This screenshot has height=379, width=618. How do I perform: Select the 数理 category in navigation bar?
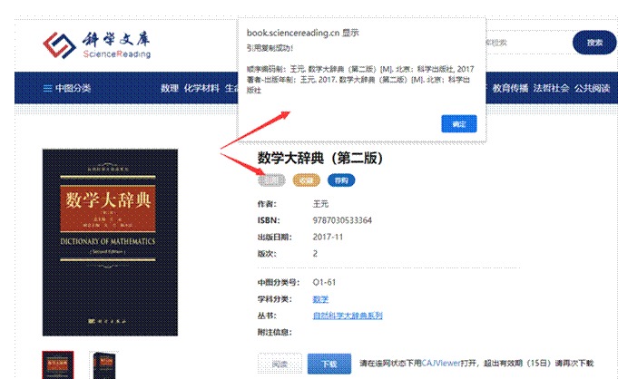[170, 88]
